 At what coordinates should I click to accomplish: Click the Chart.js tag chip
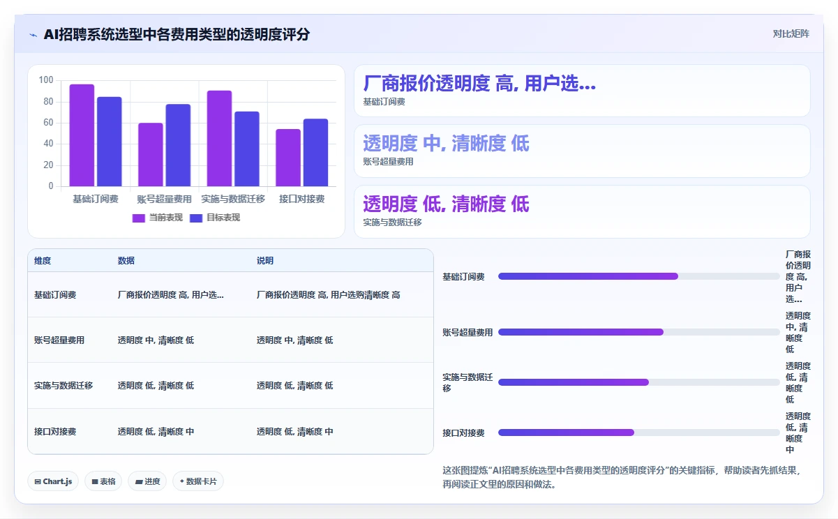(53, 481)
